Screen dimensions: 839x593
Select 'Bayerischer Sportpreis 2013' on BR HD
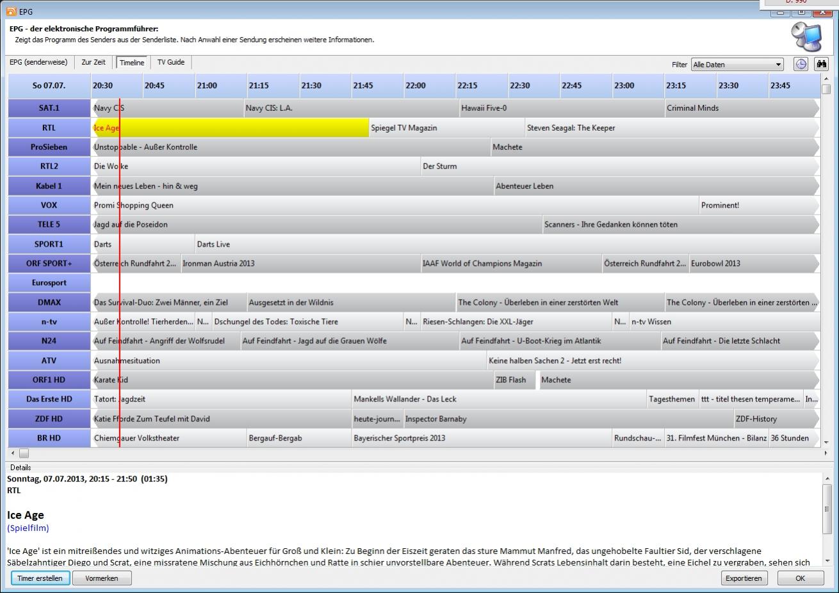click(x=482, y=438)
